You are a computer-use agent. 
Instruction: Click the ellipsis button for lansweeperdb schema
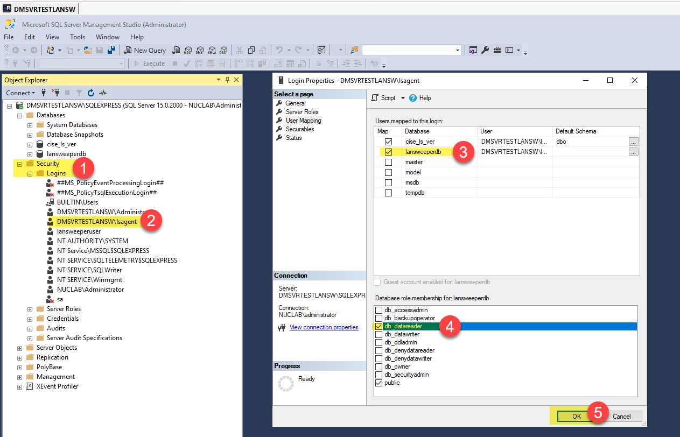pyautogui.click(x=634, y=152)
